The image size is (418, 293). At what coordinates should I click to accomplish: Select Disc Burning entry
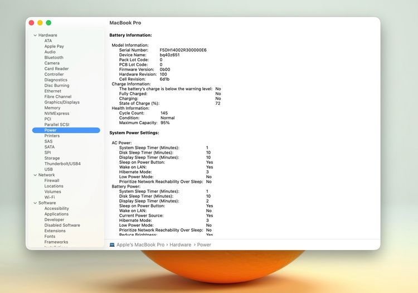pos(57,85)
